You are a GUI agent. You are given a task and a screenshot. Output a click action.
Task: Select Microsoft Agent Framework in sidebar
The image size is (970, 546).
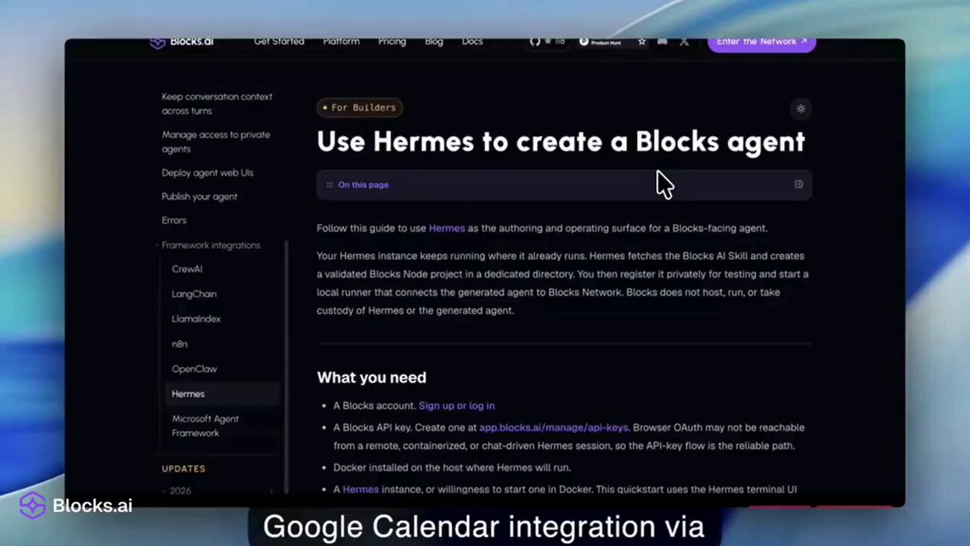coord(205,425)
